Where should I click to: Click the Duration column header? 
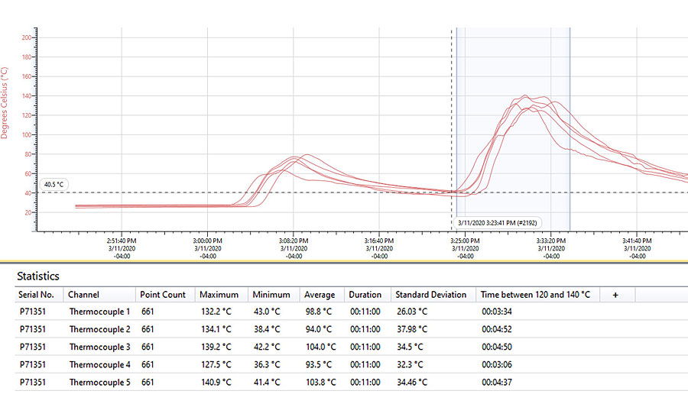tap(366, 295)
